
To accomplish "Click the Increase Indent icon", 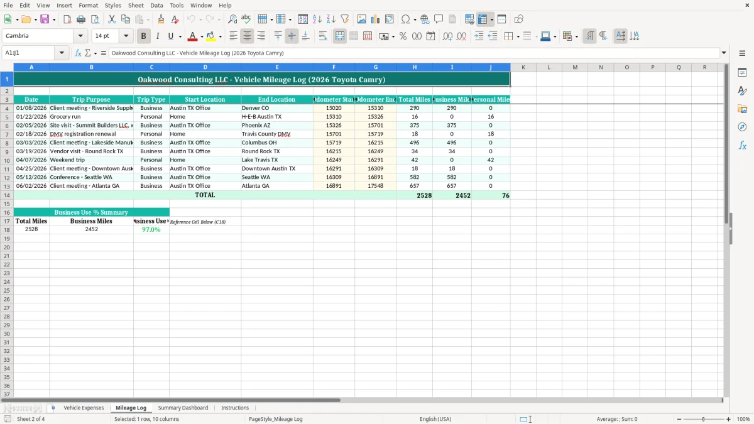I will (479, 36).
